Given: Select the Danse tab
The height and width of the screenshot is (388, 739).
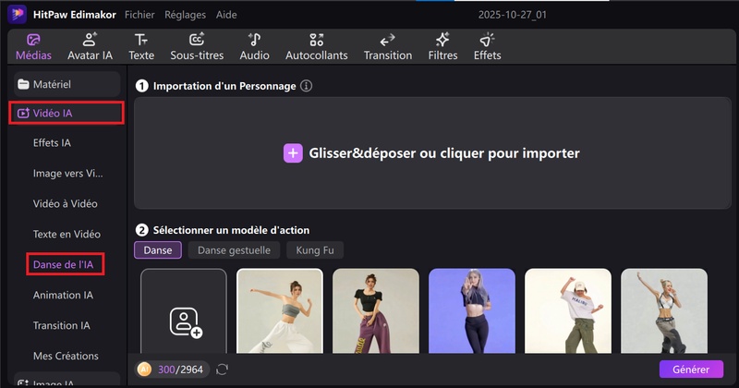Looking at the screenshot, I should 158,250.
